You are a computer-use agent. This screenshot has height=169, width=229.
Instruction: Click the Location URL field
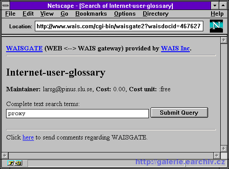click(x=119, y=26)
